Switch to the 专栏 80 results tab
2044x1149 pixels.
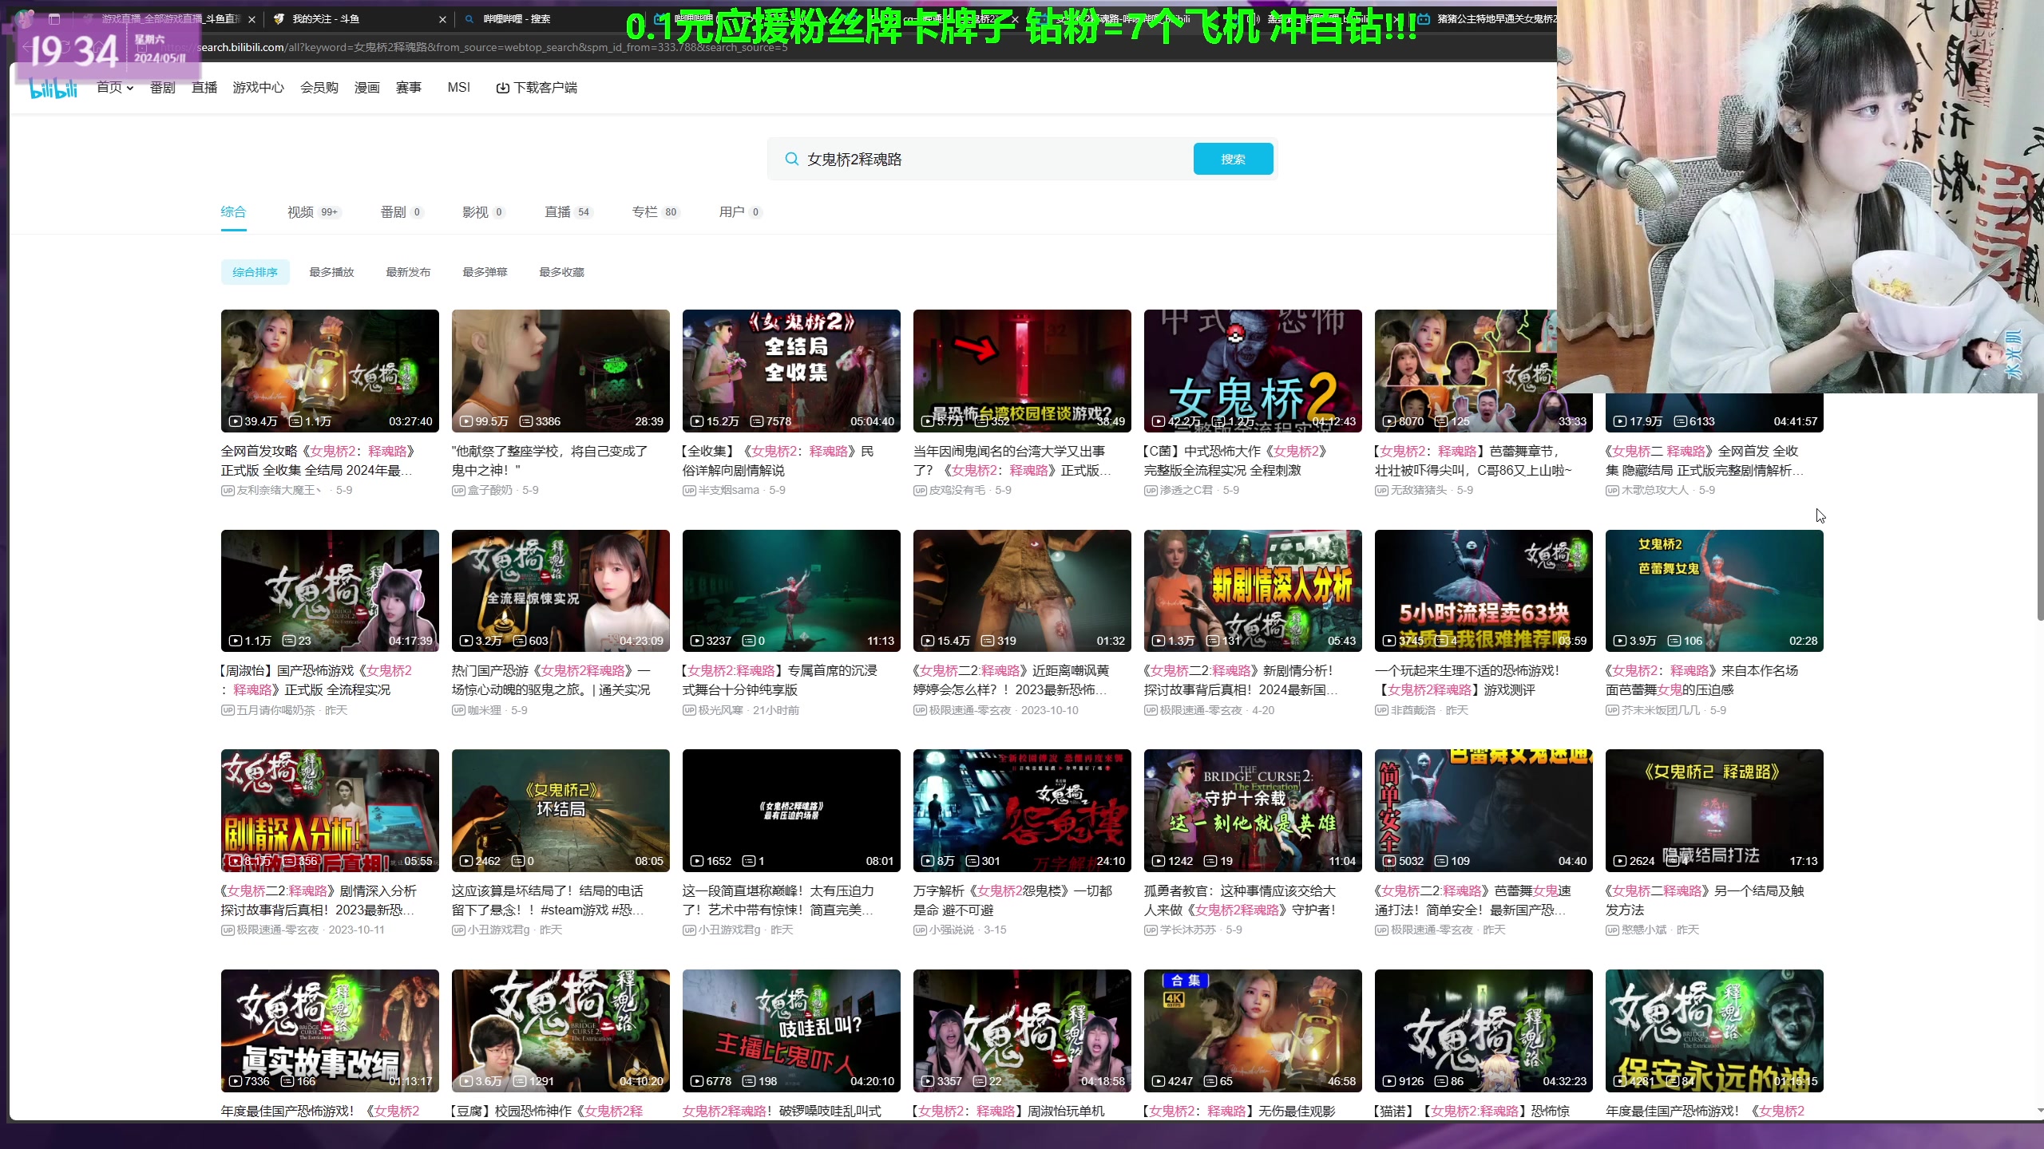(x=655, y=212)
